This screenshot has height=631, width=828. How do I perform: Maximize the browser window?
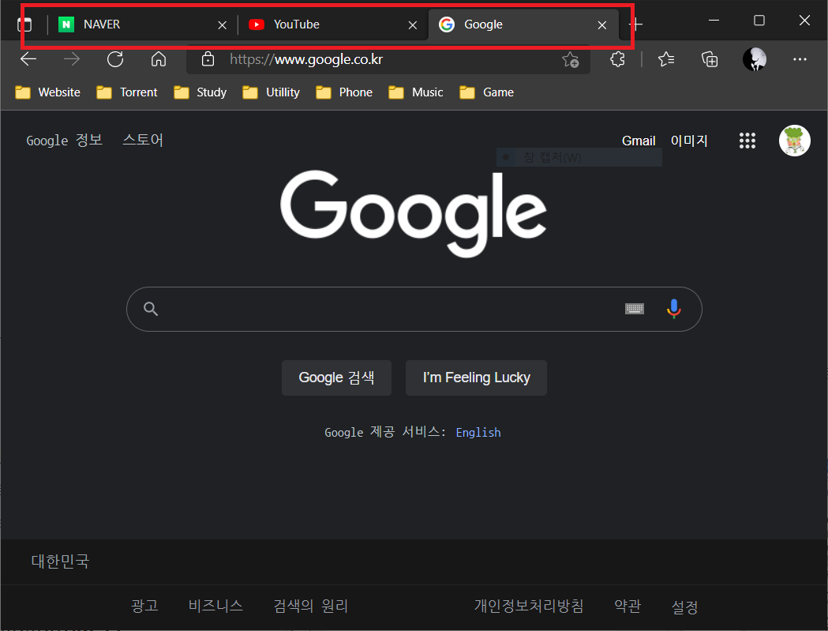[x=759, y=20]
